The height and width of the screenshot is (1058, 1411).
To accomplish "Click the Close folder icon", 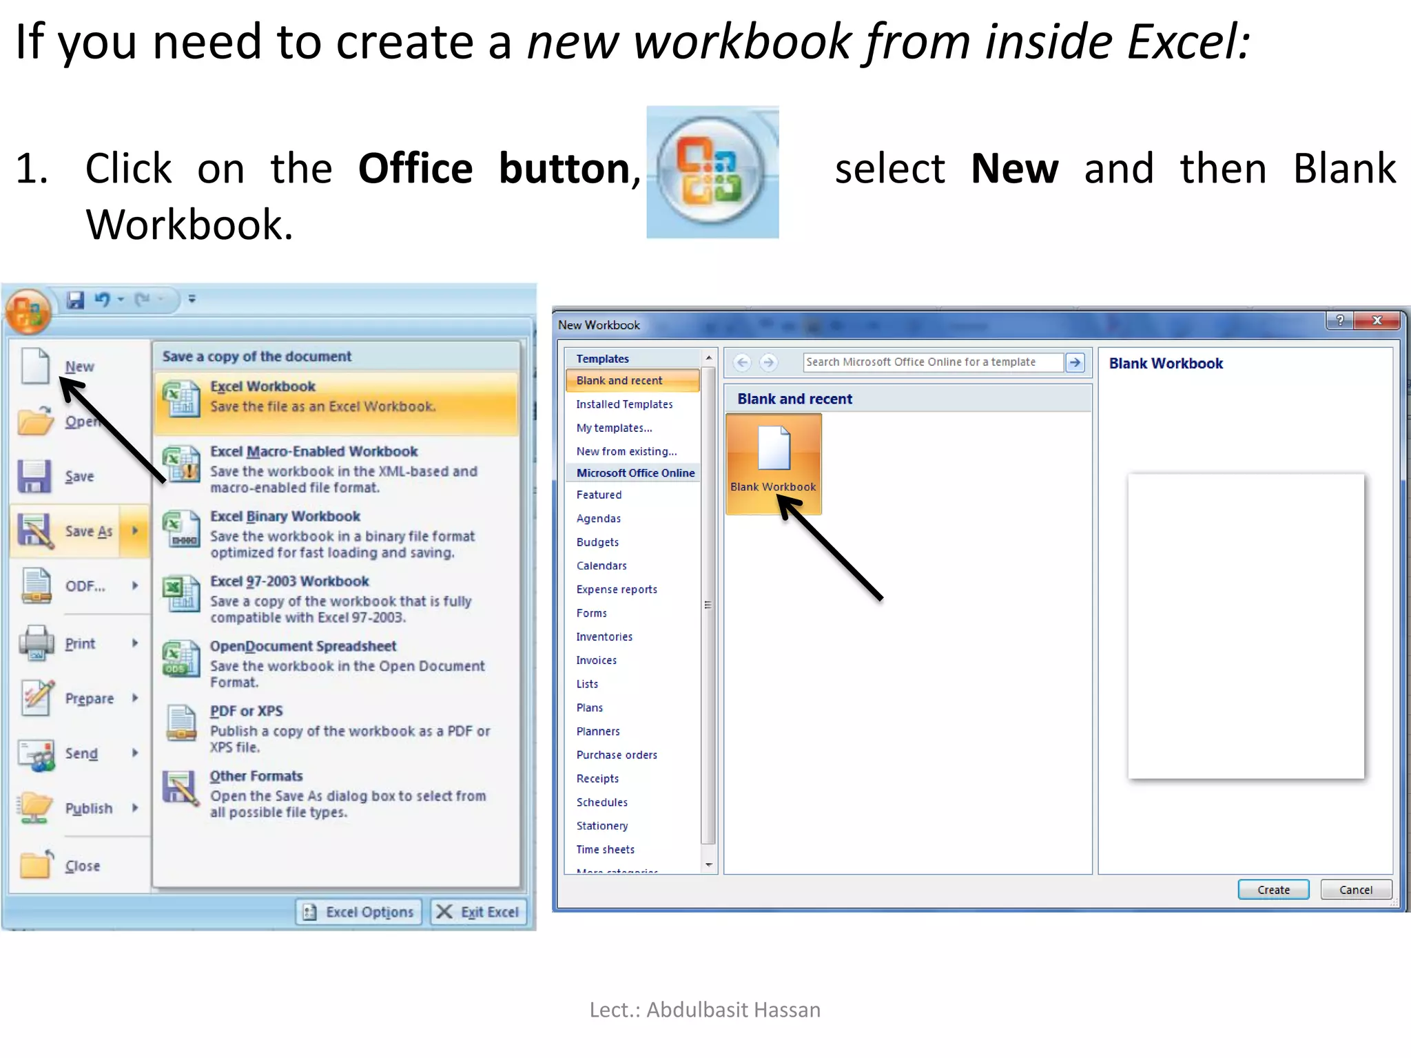I will click(x=37, y=864).
